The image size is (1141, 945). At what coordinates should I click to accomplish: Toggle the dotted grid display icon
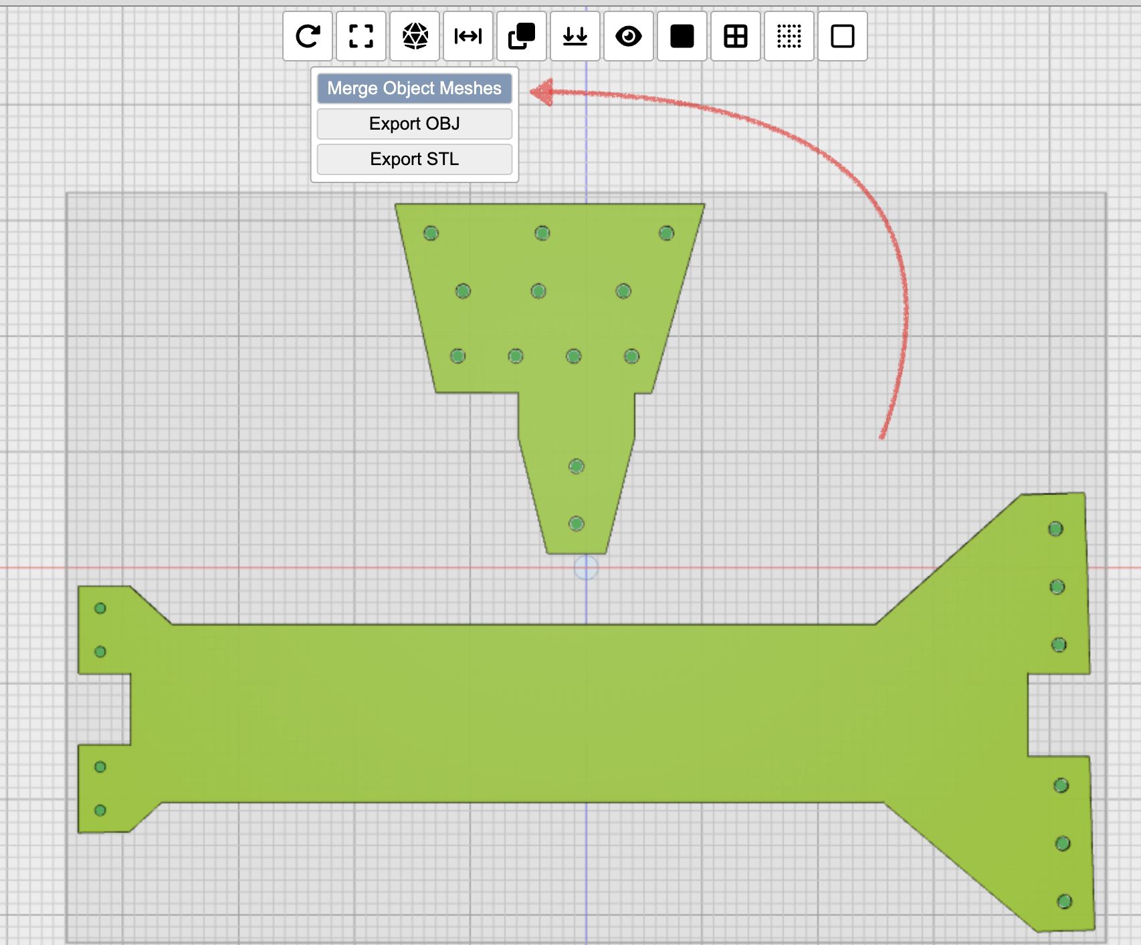(x=789, y=36)
